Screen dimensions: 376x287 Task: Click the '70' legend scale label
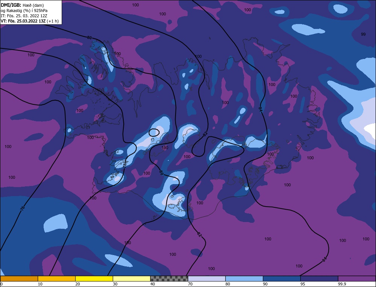point(190,284)
